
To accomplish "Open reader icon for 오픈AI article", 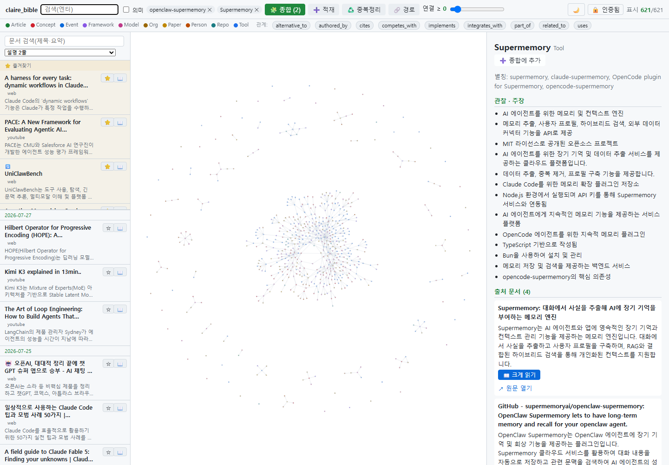I will click(120, 364).
